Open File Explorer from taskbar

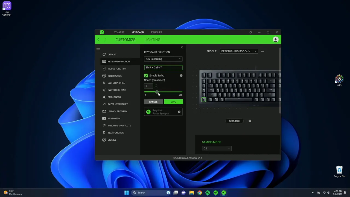click(192, 193)
